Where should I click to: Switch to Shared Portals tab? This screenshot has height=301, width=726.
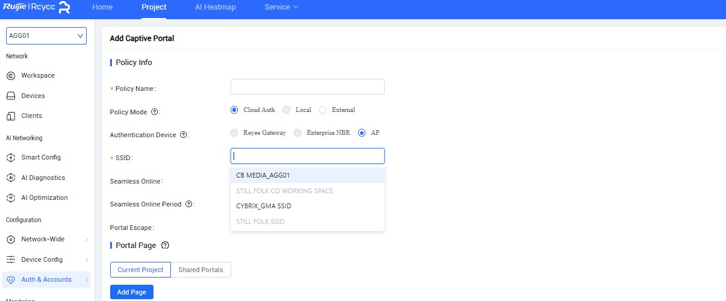tap(201, 270)
